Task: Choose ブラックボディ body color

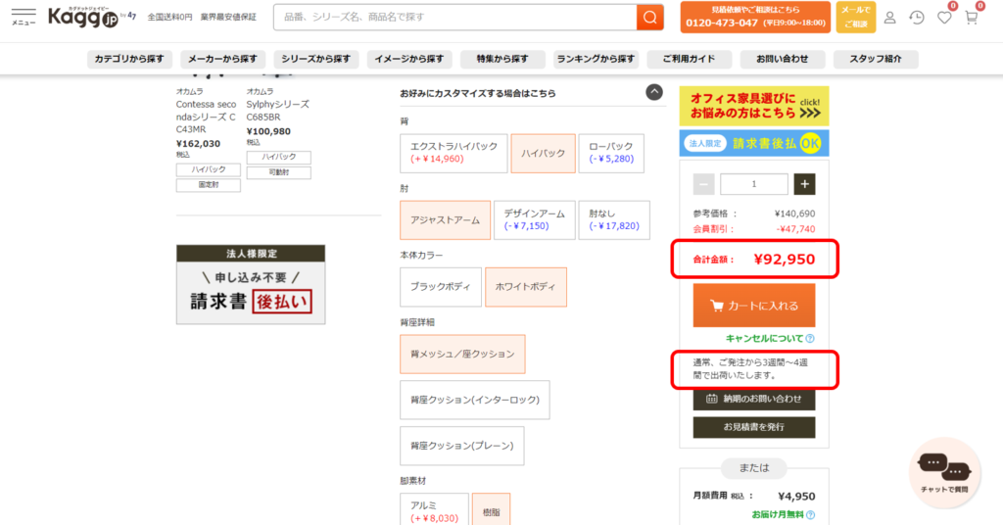Action: click(441, 287)
